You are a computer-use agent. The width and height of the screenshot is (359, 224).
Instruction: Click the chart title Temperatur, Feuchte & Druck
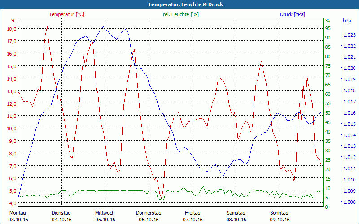click(179, 4)
